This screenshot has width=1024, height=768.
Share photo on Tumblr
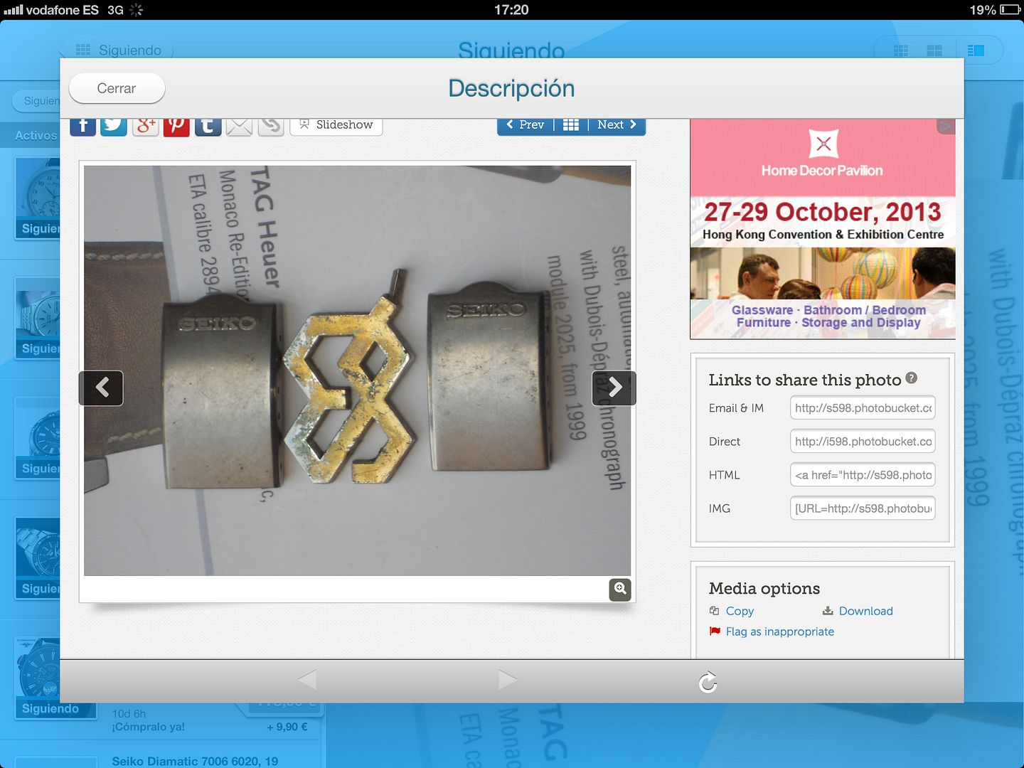pos(208,126)
